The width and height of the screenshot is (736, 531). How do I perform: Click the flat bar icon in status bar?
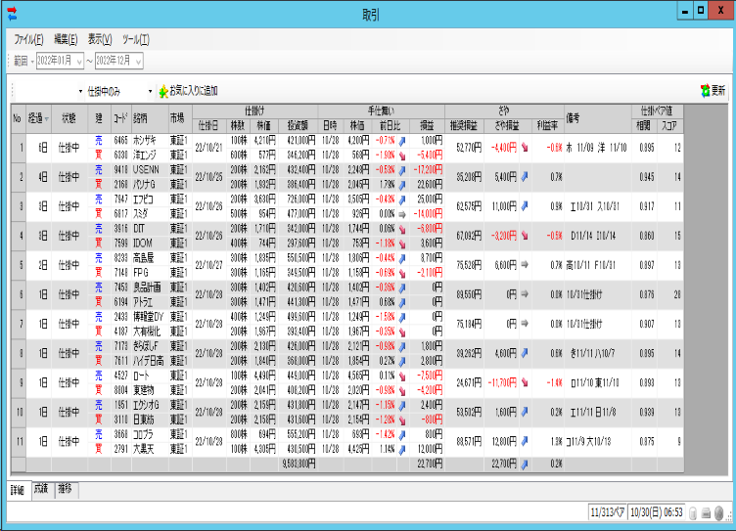(x=706, y=513)
